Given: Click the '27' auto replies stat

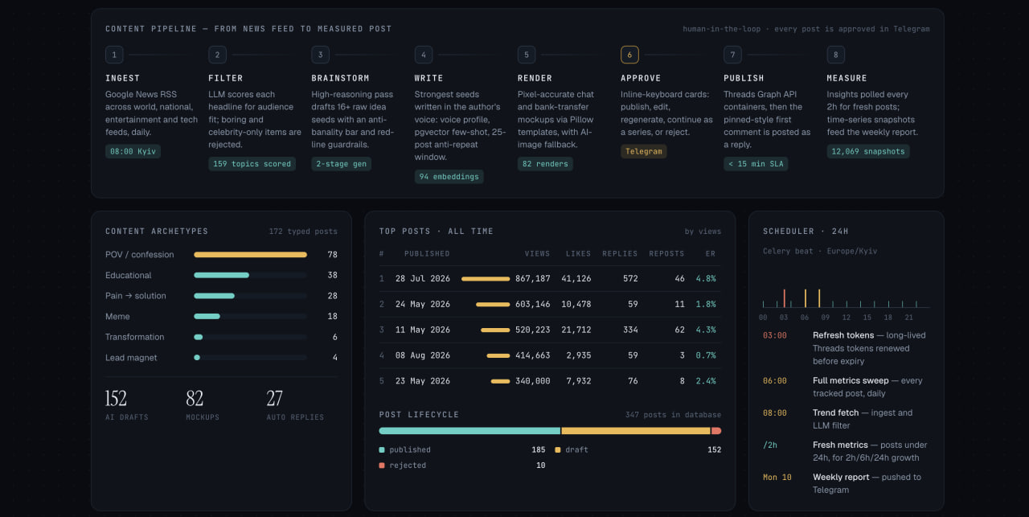Looking at the screenshot, I should tap(275, 399).
